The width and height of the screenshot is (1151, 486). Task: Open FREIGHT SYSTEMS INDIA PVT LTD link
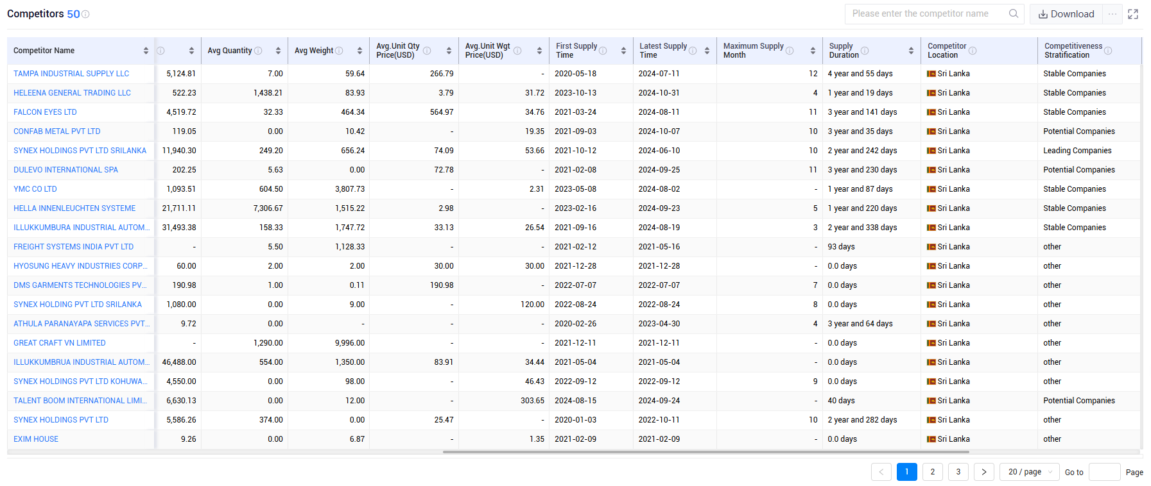tap(73, 247)
